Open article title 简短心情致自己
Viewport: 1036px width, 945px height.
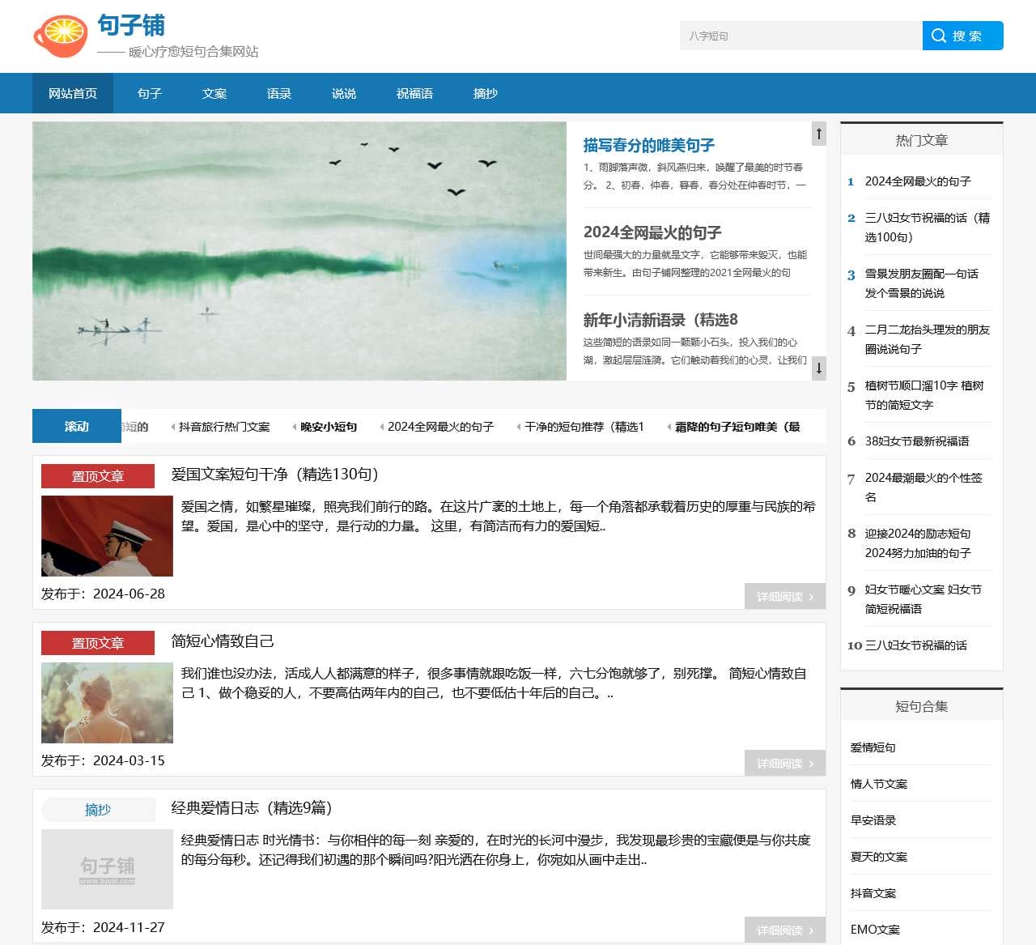223,641
